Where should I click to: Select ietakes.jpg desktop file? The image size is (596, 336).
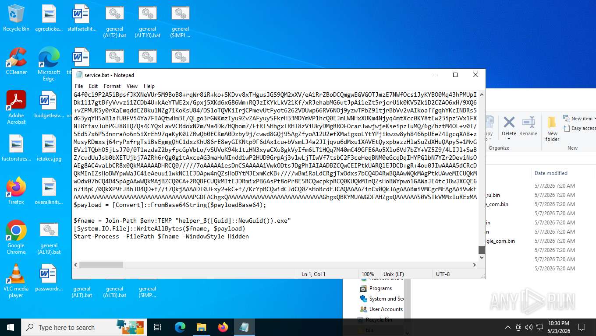click(x=49, y=148)
